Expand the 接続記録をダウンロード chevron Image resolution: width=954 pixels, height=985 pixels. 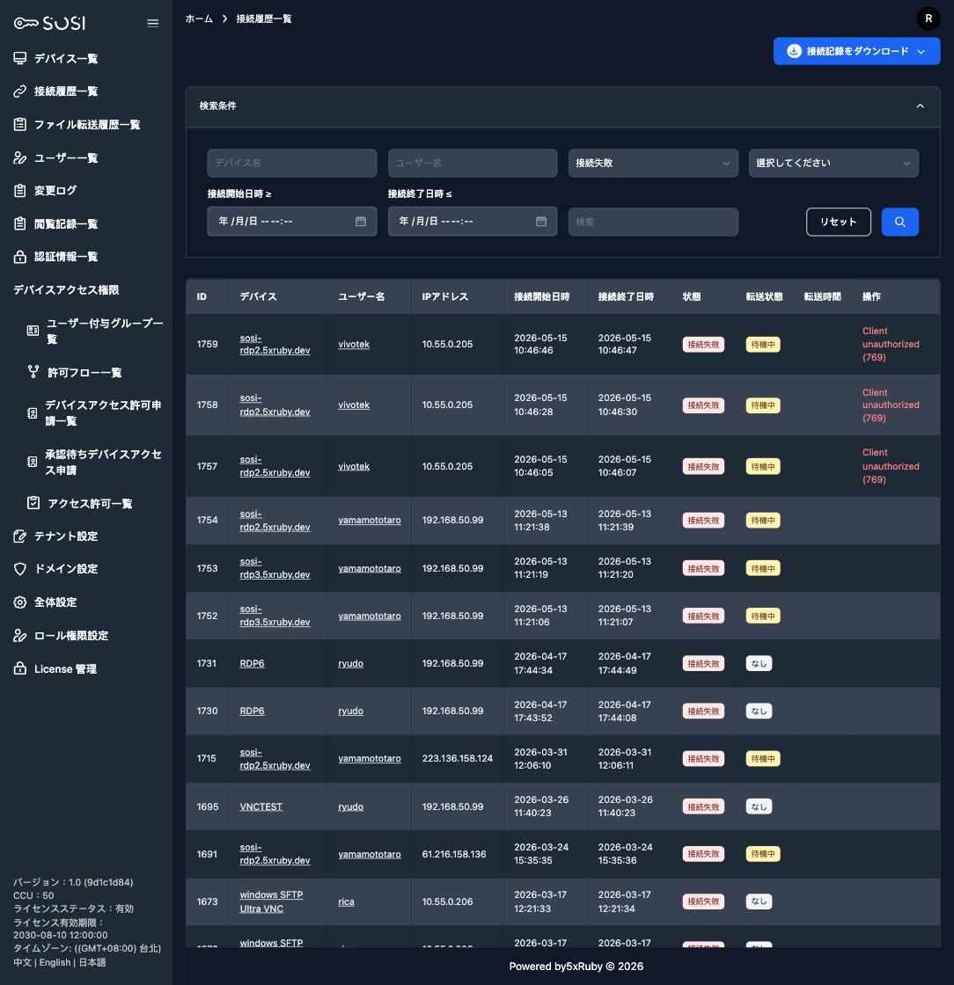coord(921,52)
